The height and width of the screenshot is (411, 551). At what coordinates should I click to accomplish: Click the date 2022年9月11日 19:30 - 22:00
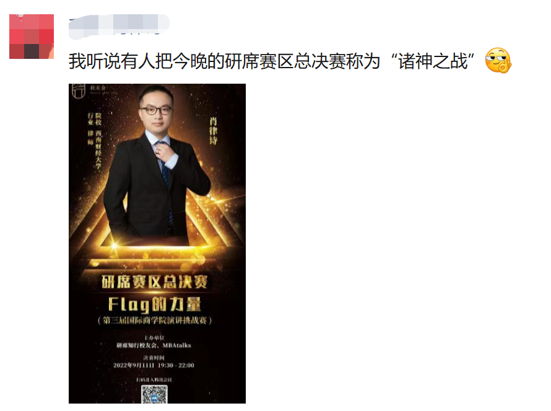(154, 365)
